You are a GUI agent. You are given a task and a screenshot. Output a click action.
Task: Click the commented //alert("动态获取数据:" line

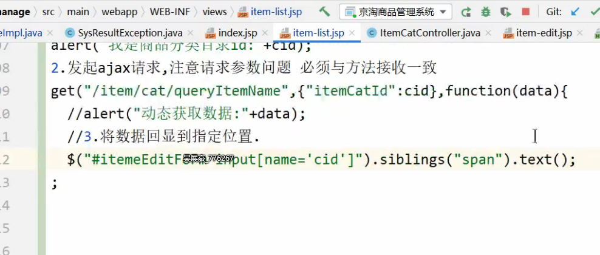186,114
